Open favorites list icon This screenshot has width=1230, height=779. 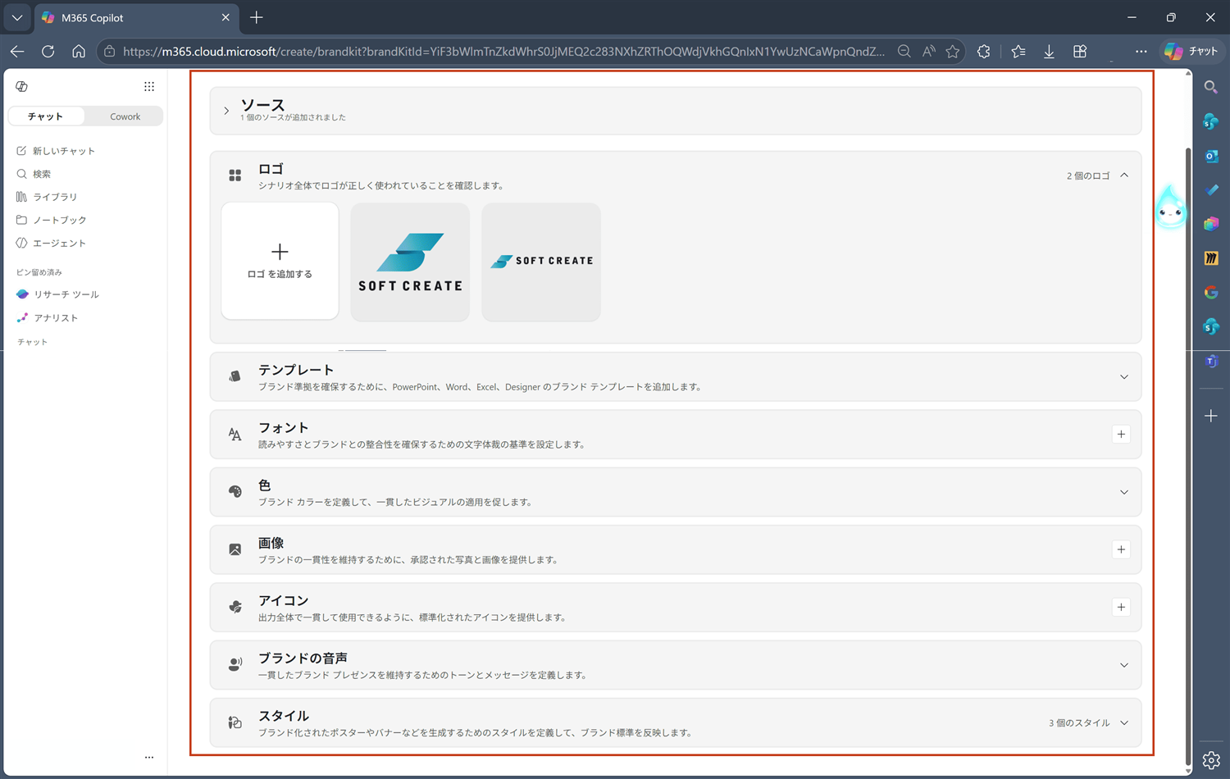(1018, 51)
